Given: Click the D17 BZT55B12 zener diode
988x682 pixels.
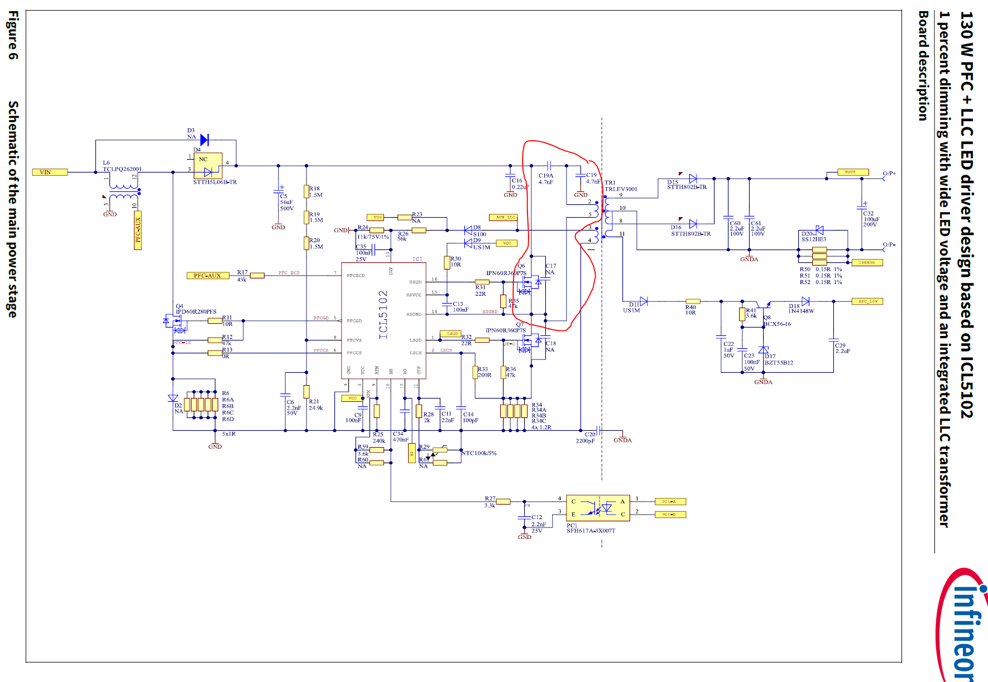Looking at the screenshot, I should tap(764, 350).
